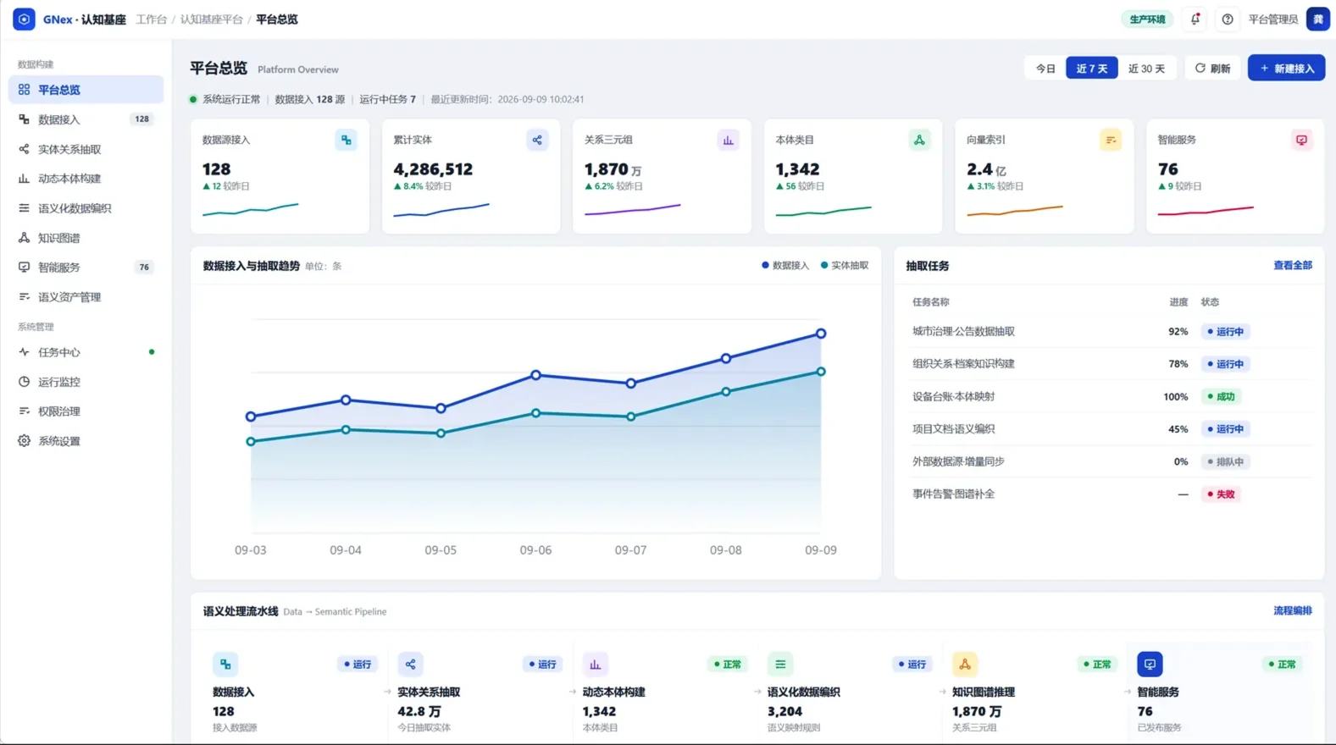The height and width of the screenshot is (745, 1336).
Task: Click the GNex logo icon in the header
Action: [x=24, y=19]
